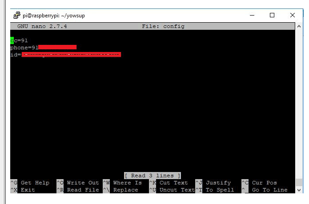Click the Where Is shortcut label

click(x=128, y=183)
